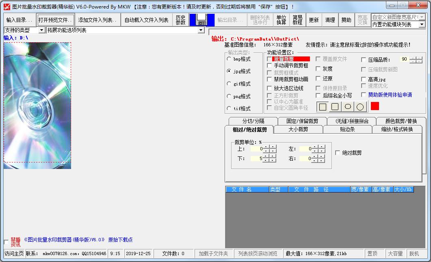Click the 打开预览文件 button
Screen dimensions: 431x262
56,20
